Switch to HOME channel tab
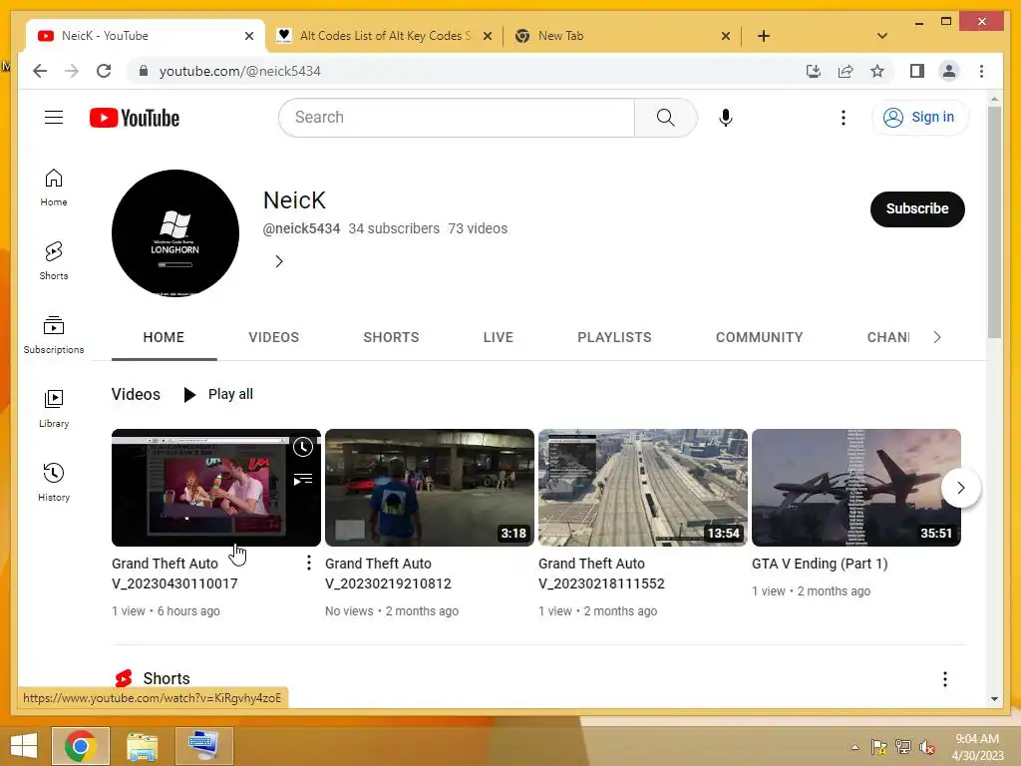Image resolution: width=1021 pixels, height=766 pixels. (x=164, y=337)
